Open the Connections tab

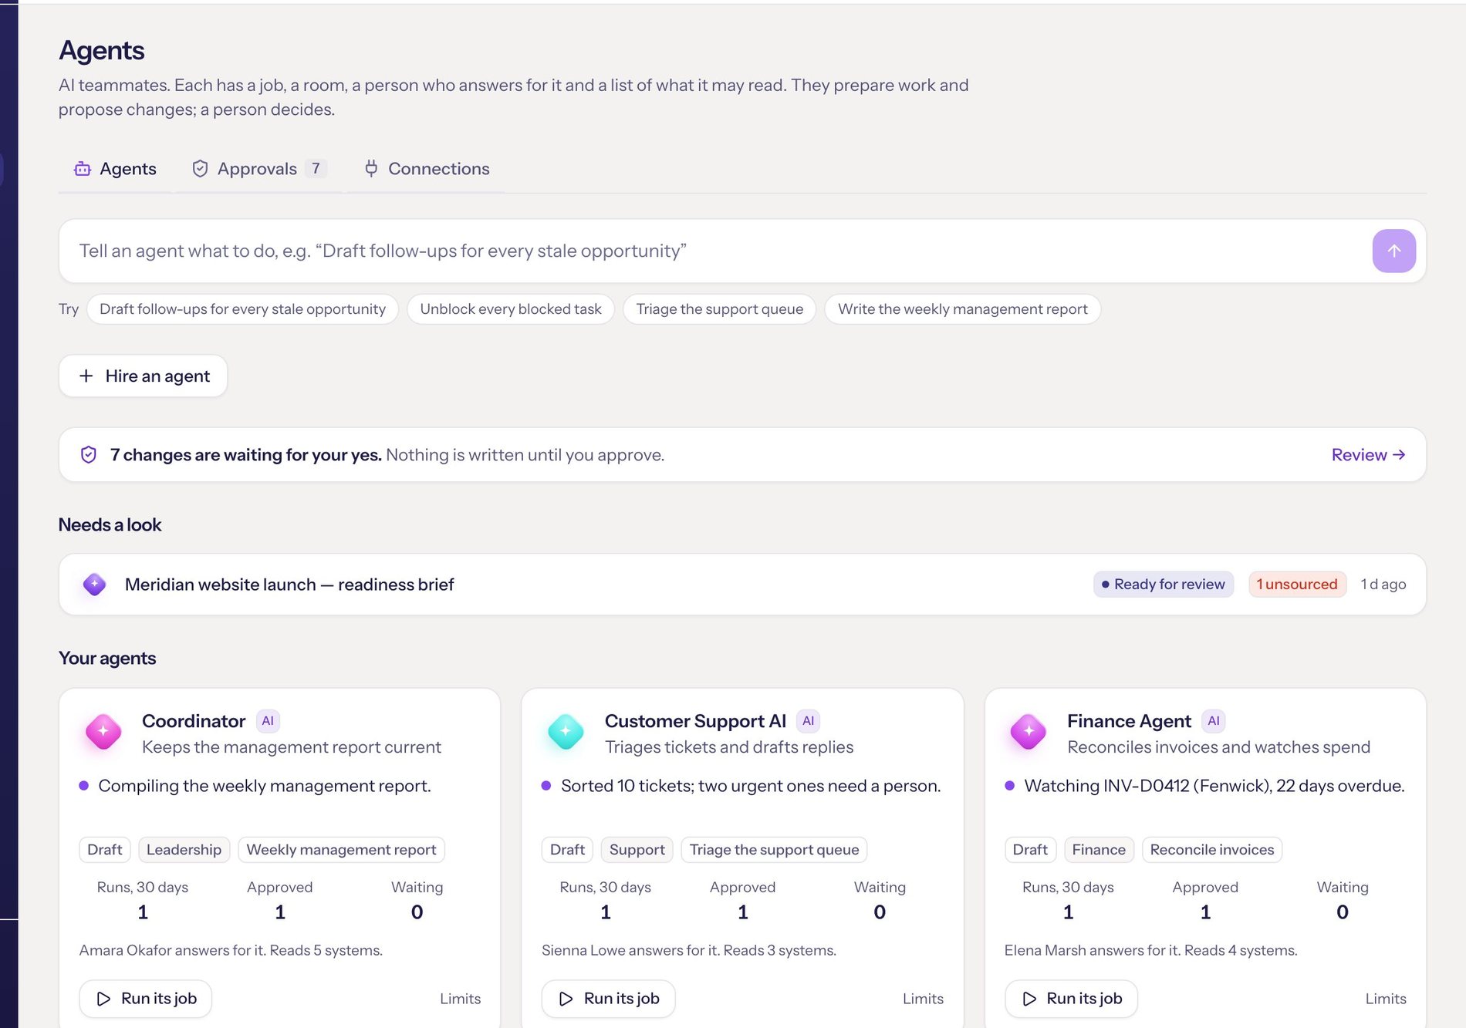coord(427,169)
